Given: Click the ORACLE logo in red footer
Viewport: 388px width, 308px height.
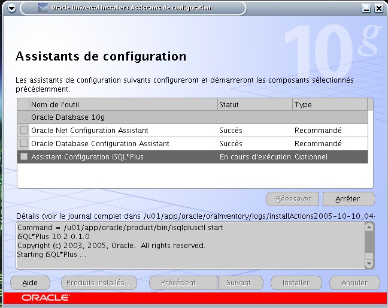Looking at the screenshot, I should click(46, 298).
